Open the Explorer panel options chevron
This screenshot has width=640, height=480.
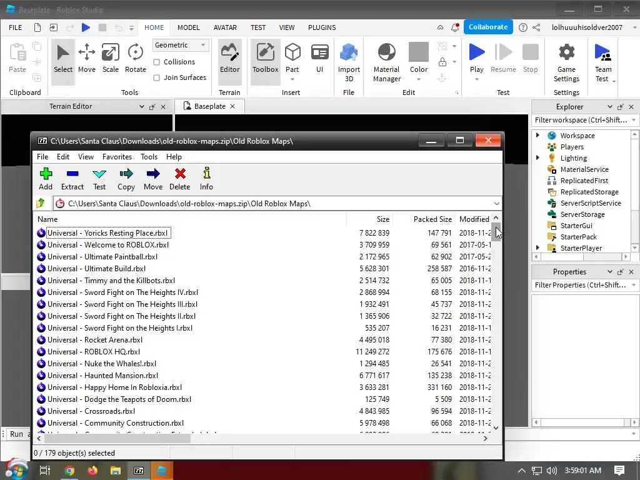[x=609, y=106]
